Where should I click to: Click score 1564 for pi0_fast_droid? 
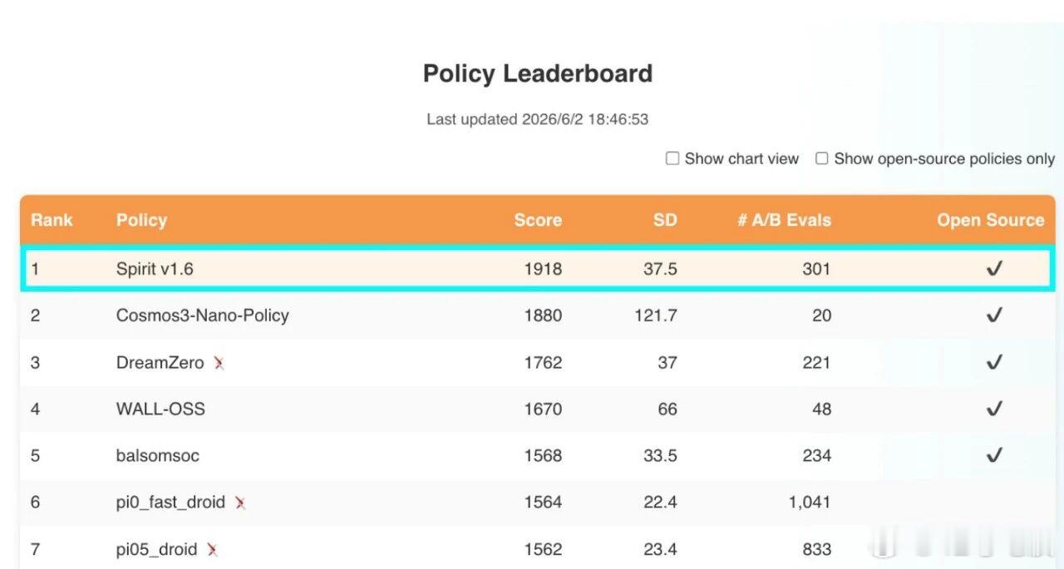(543, 503)
